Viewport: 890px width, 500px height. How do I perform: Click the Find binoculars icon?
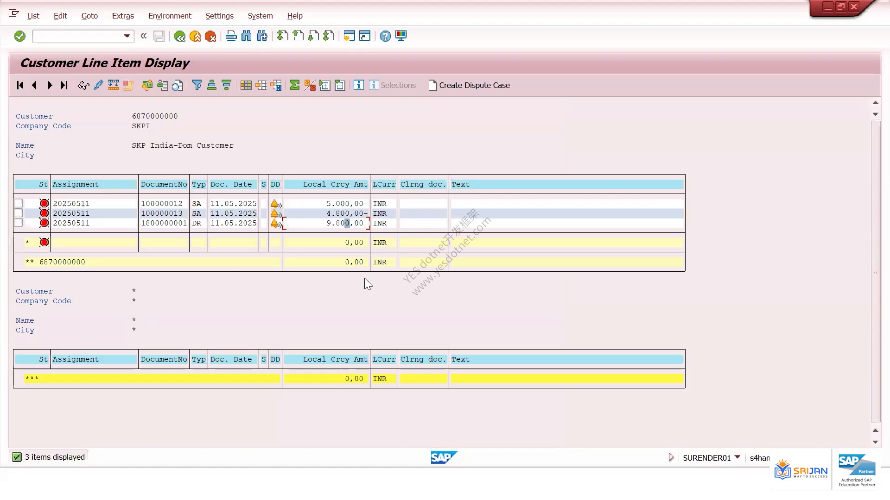coord(247,36)
